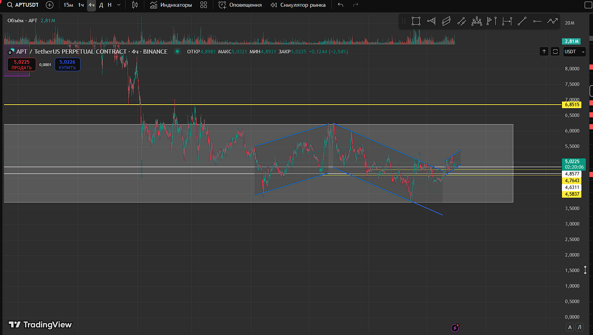The height and width of the screenshot is (335, 593).
Task: Open the indicator templates grid icon
Action: [204, 5]
